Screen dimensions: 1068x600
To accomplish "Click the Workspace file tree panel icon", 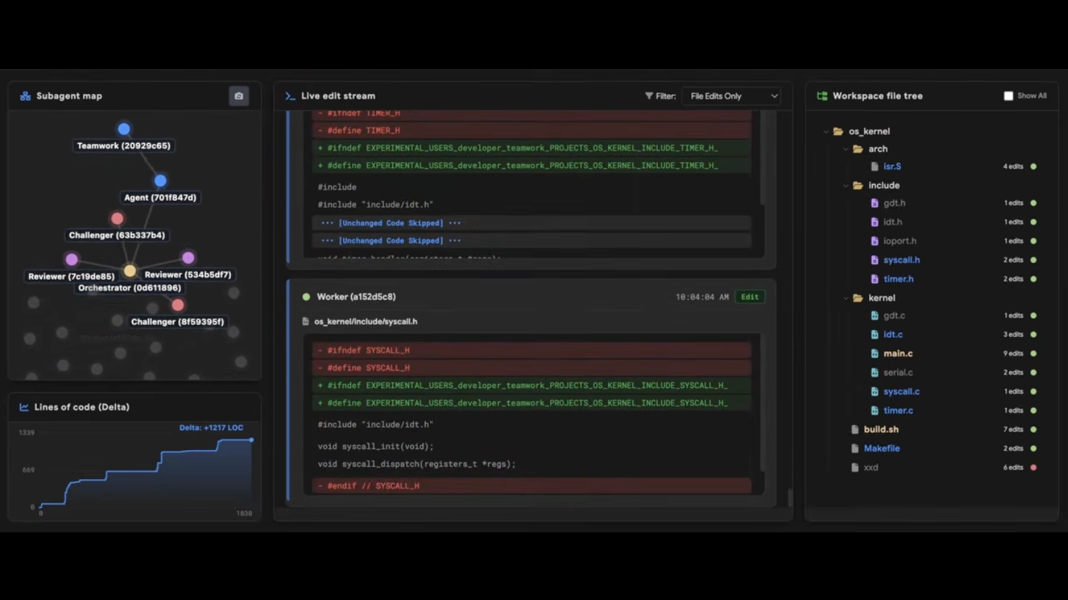I will [822, 96].
